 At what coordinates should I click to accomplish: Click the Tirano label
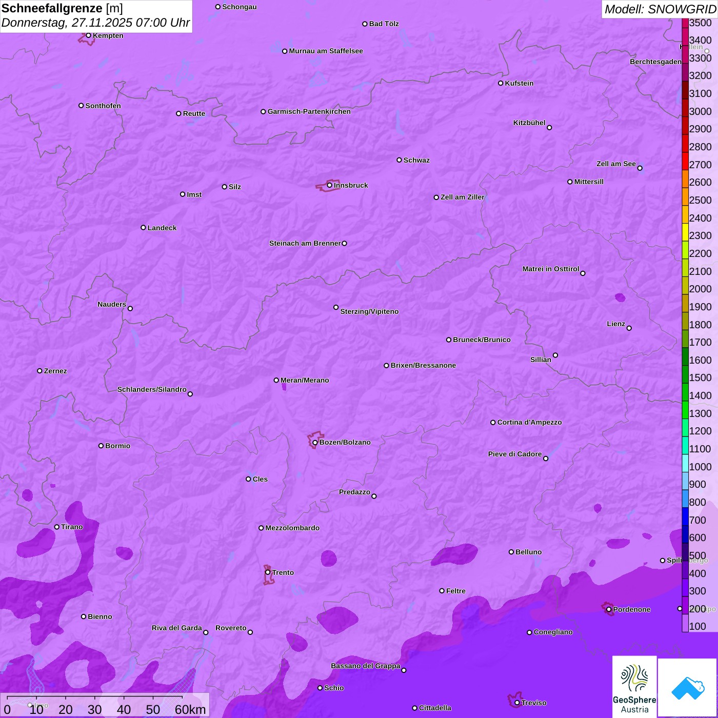pyautogui.click(x=72, y=527)
